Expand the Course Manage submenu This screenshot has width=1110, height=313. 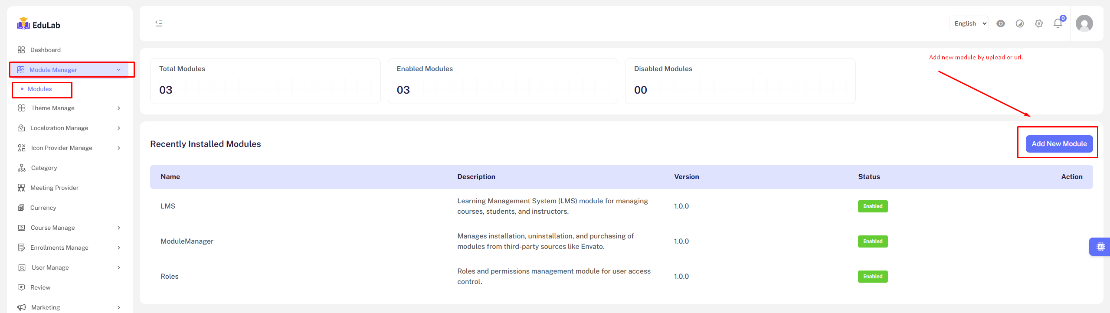tap(69, 228)
